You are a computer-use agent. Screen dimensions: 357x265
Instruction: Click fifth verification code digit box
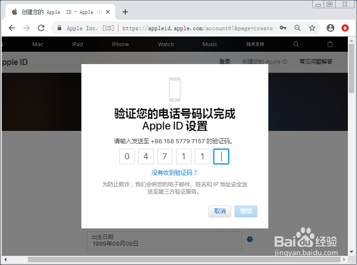tap(202, 157)
